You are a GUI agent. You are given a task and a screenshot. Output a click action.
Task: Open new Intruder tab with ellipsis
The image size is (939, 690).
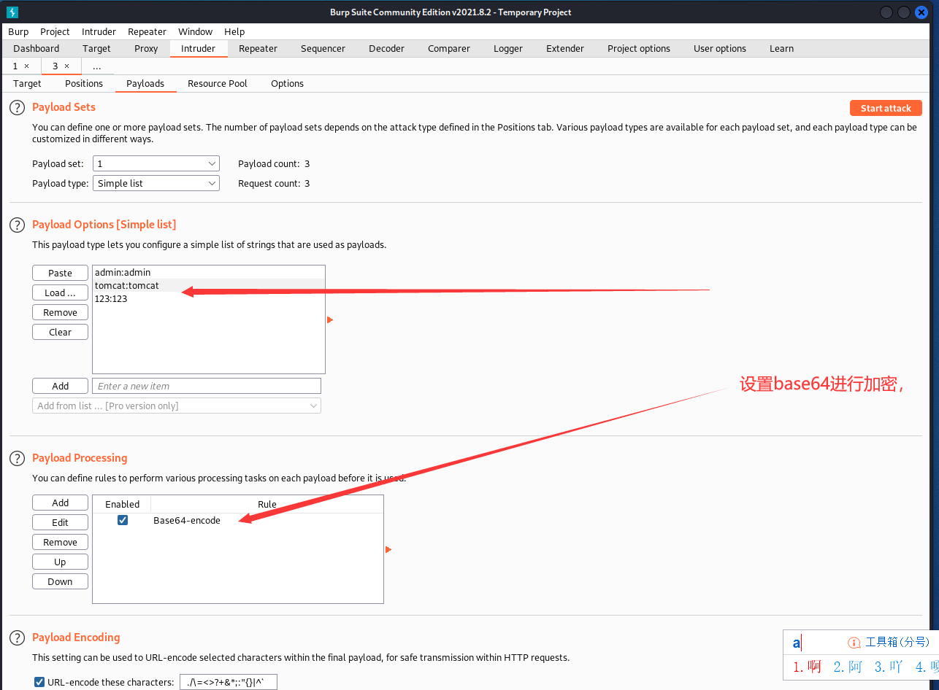(96, 66)
